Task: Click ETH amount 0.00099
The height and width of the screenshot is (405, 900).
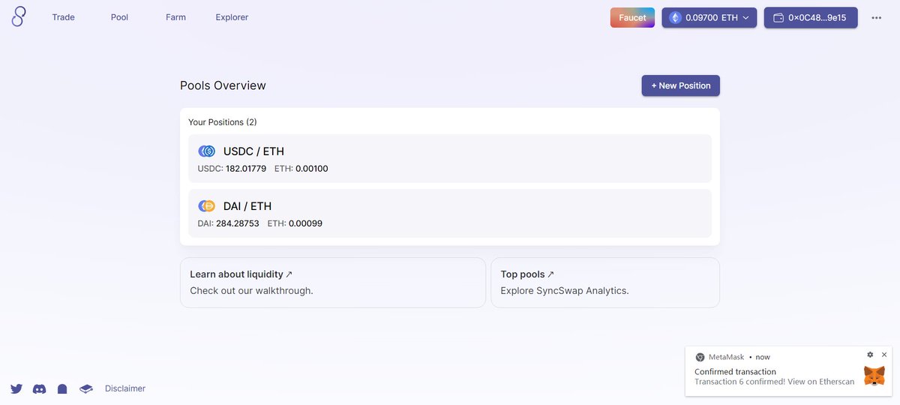Action: (305, 223)
